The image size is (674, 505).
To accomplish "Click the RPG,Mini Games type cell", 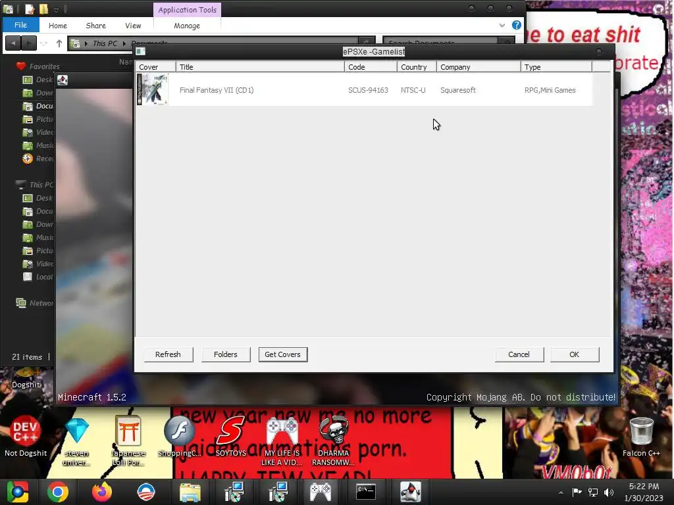I will [x=550, y=90].
